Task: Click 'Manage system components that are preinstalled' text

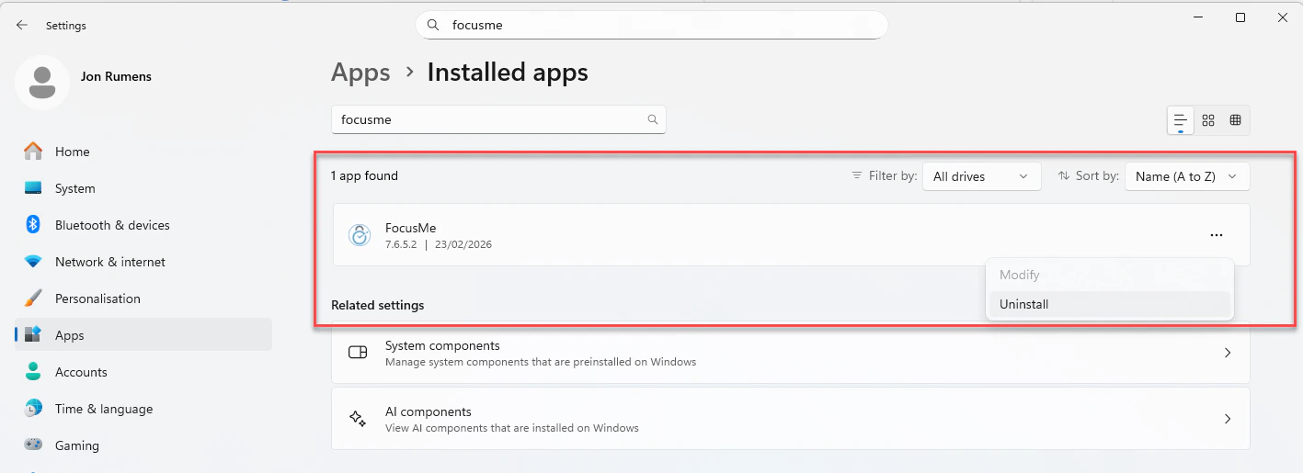Action: point(541,362)
